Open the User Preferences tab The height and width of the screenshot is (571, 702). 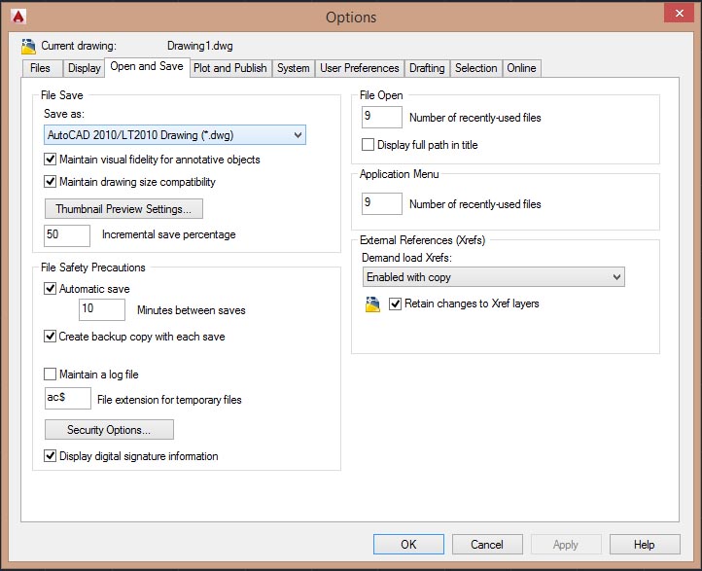coord(360,68)
